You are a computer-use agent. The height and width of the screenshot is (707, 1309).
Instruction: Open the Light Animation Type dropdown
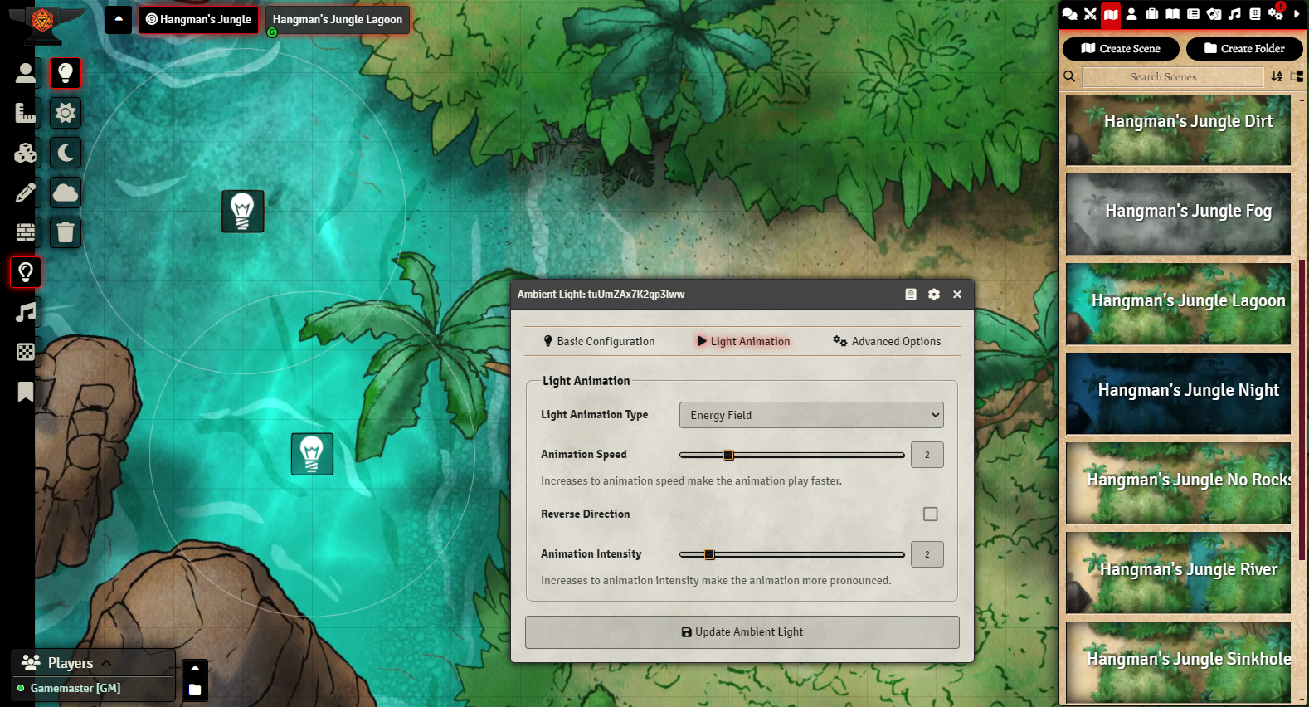pyautogui.click(x=810, y=415)
